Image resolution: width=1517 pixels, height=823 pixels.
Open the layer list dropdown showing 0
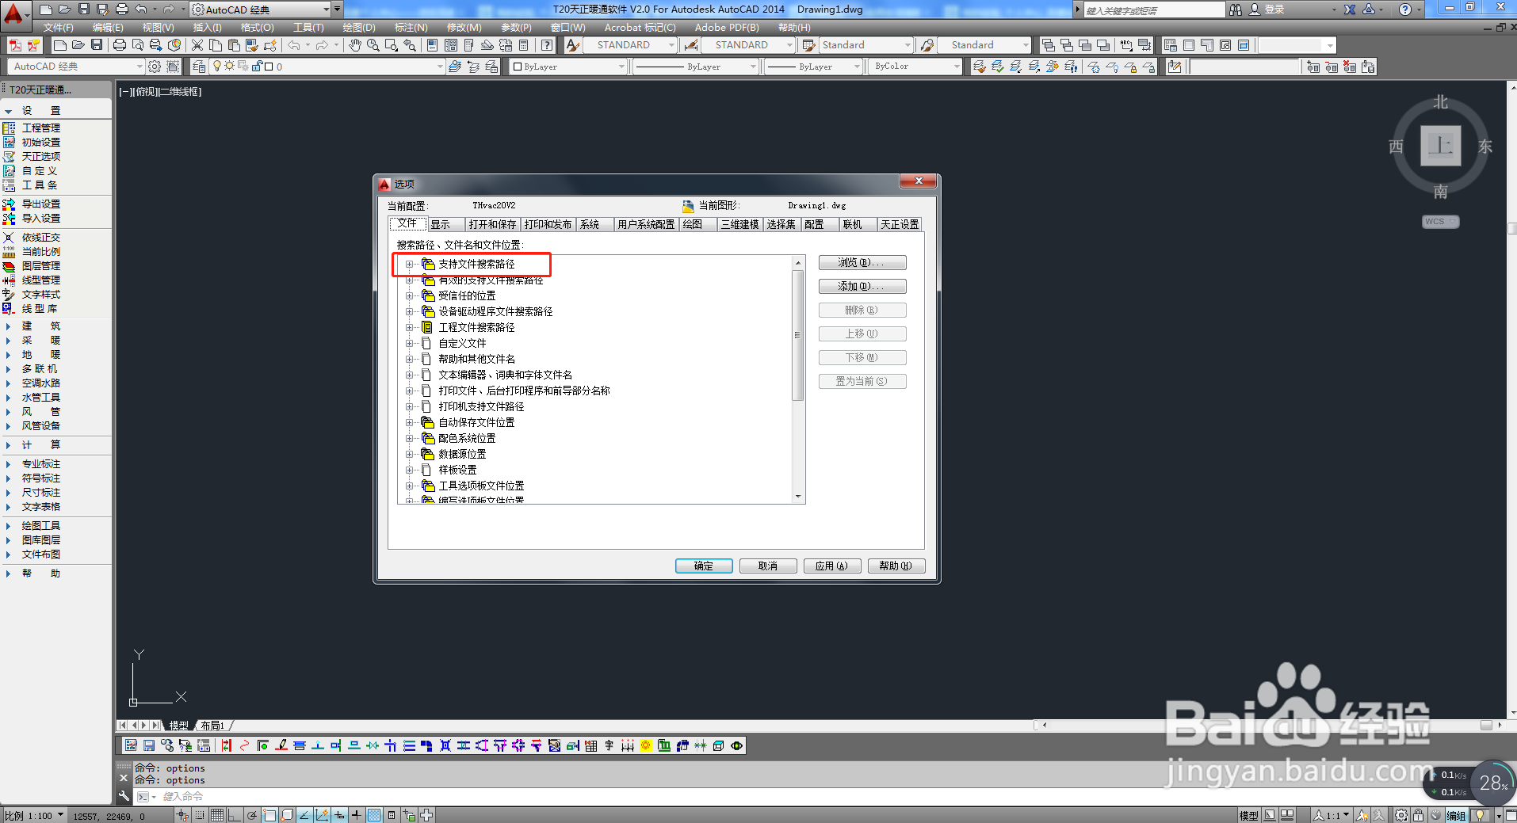(x=327, y=67)
